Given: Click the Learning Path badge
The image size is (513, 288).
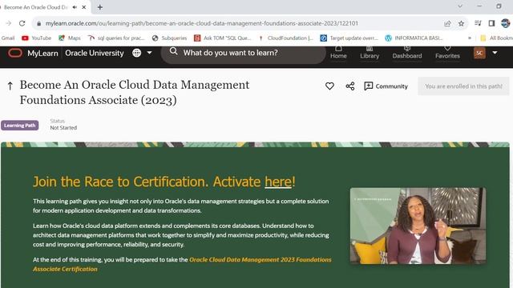Looking at the screenshot, I should [19, 126].
